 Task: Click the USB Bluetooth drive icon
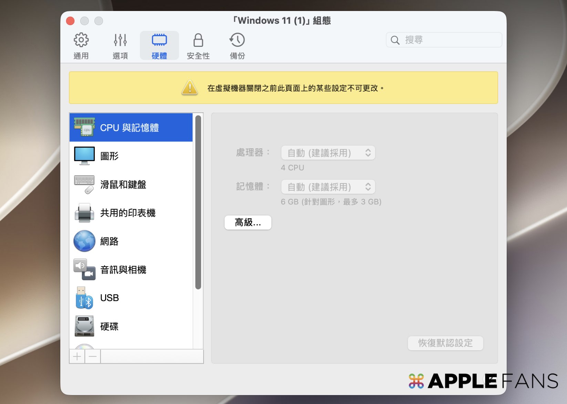point(84,298)
